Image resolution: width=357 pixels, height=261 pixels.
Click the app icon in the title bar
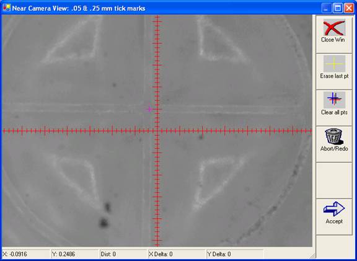(x=7, y=8)
